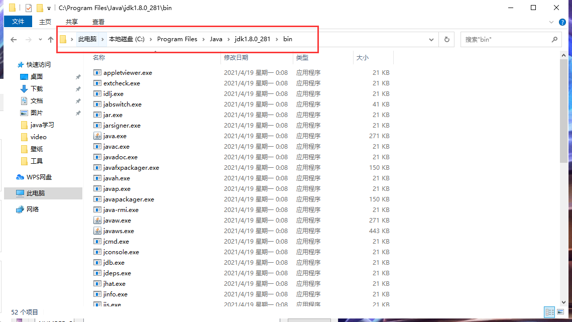Click 本地磁盘 (C:) breadcrumb
The width and height of the screenshot is (572, 322).
[x=127, y=39]
